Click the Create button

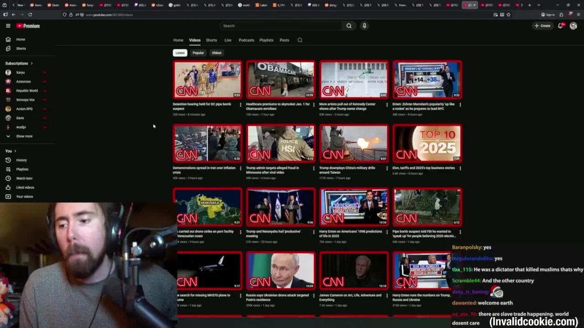(542, 26)
